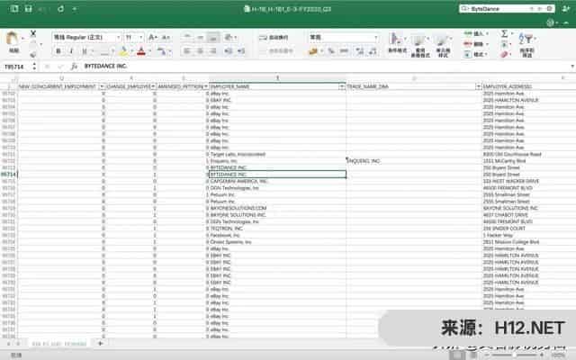576x360 pixels.
Task: Click the Target Labs, Incorporated cell
Action: pyautogui.click(x=277, y=154)
